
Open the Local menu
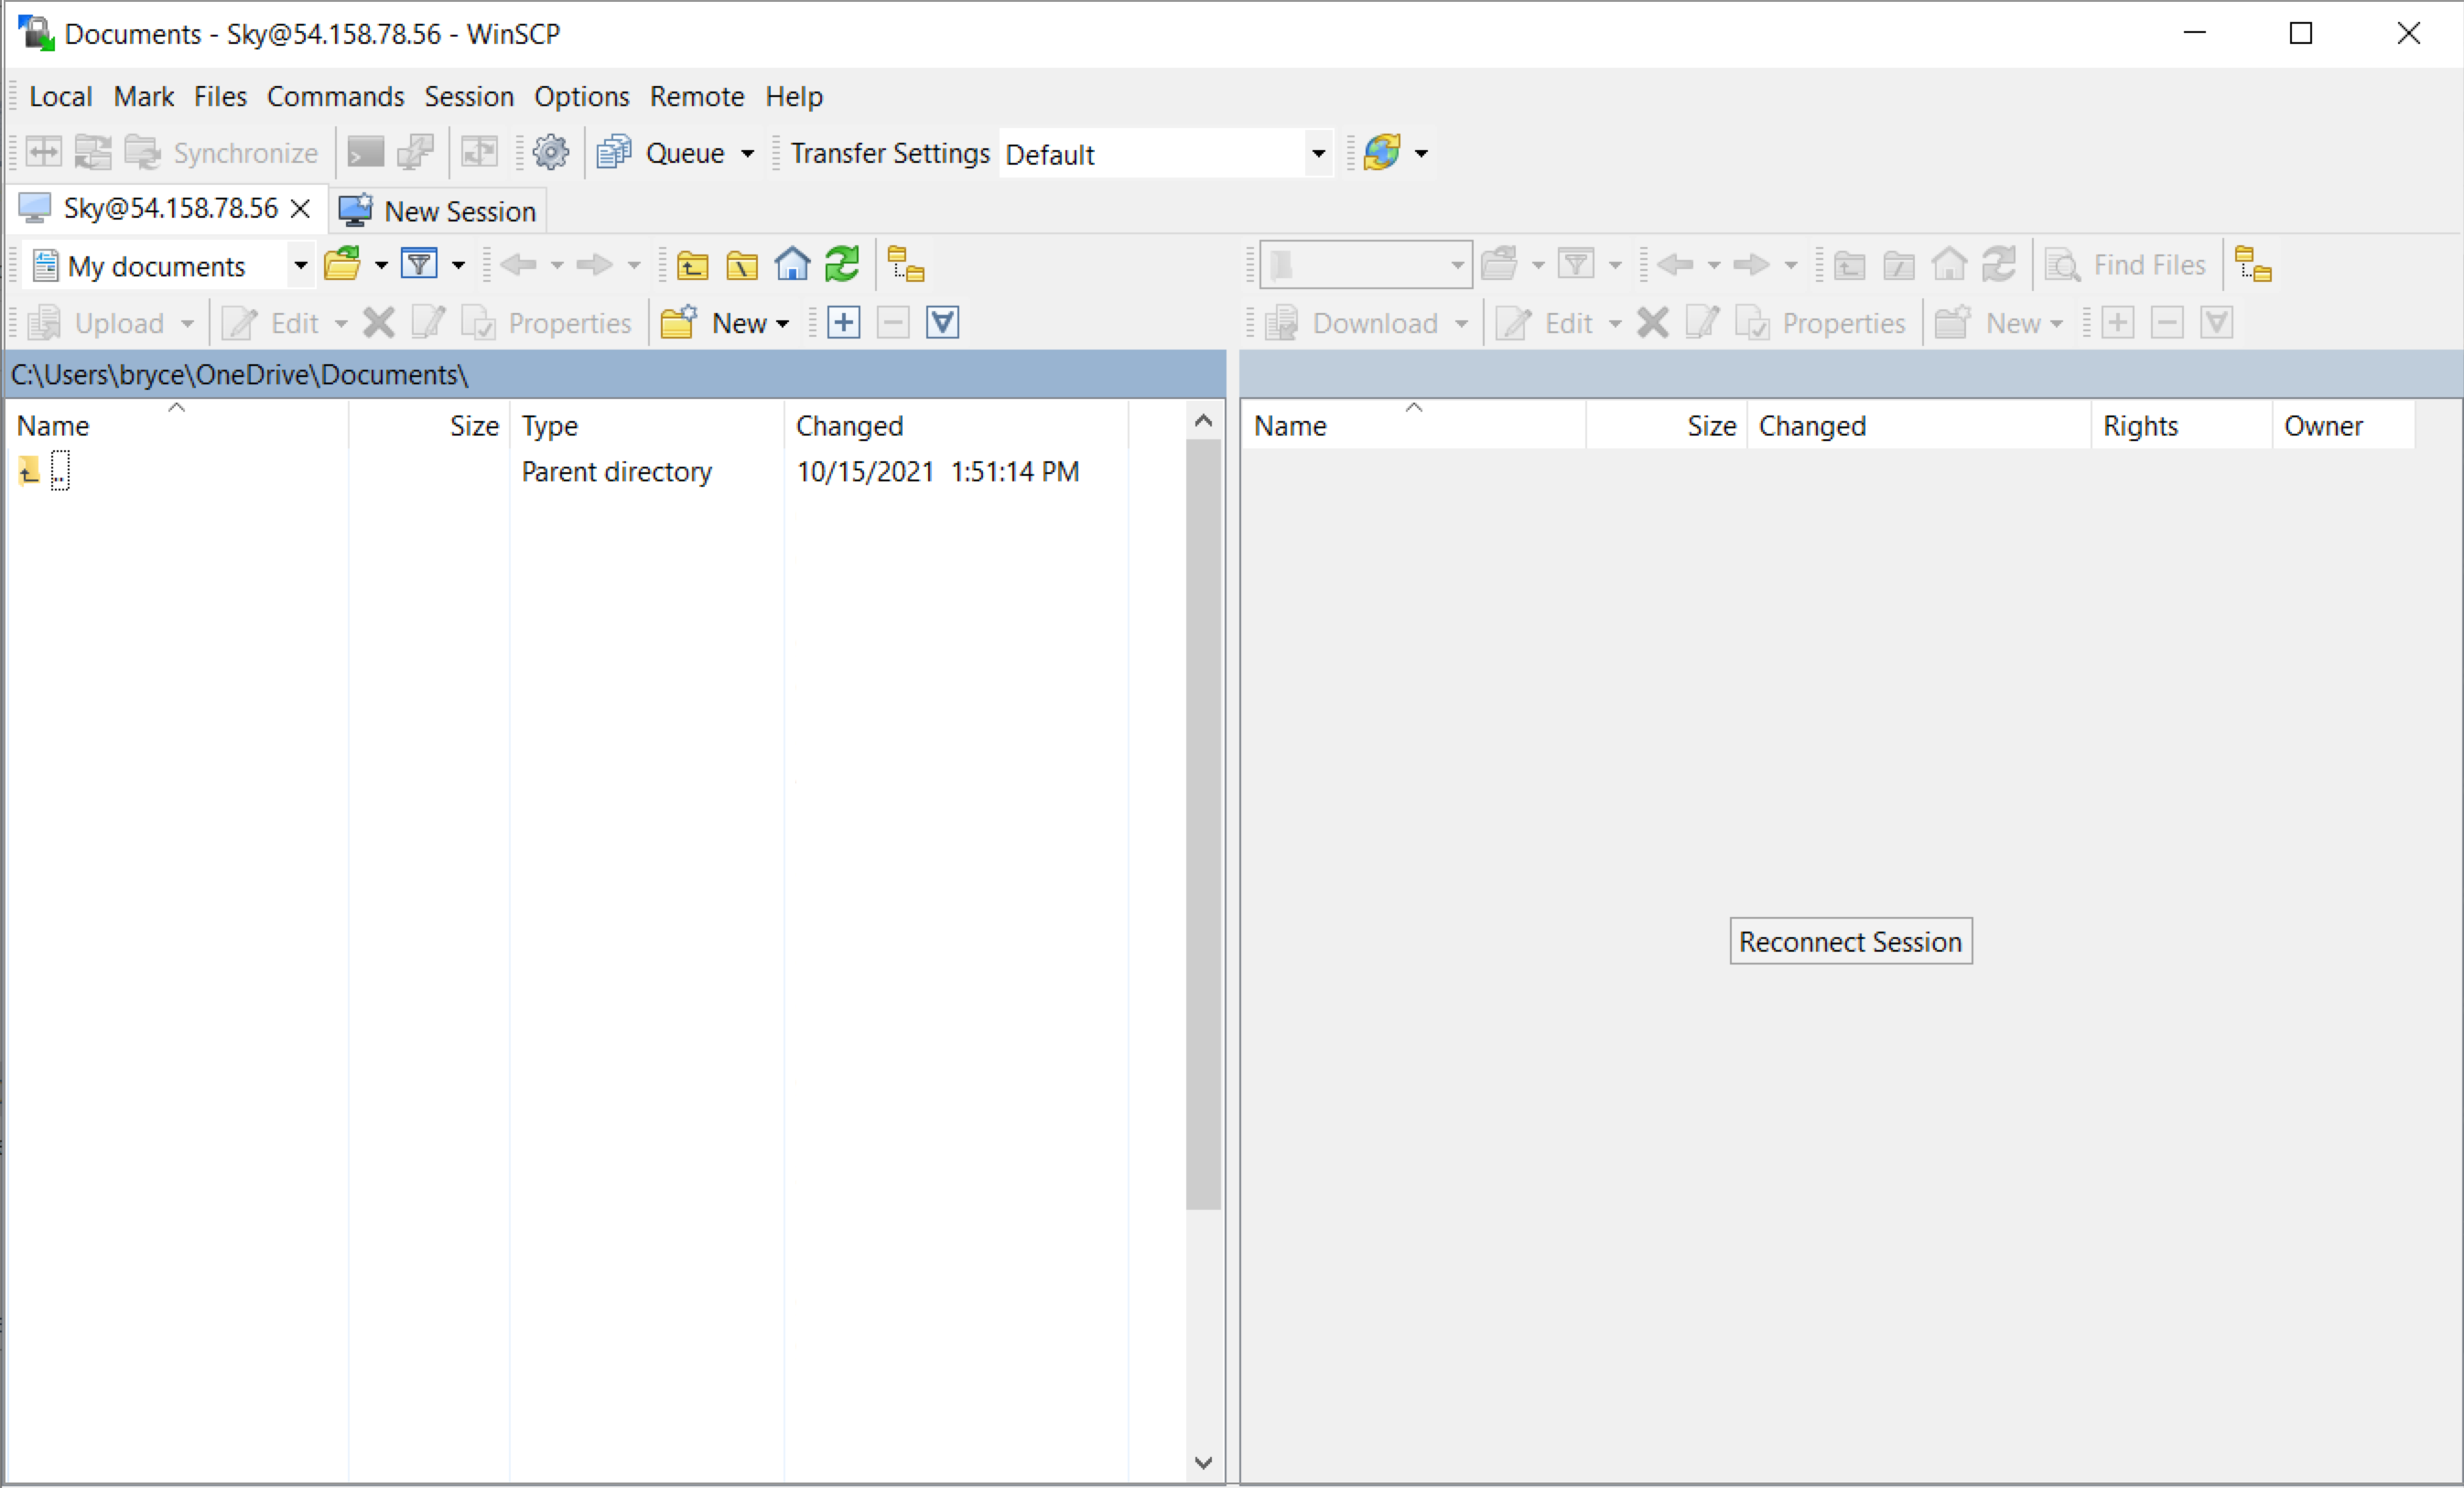60,96
